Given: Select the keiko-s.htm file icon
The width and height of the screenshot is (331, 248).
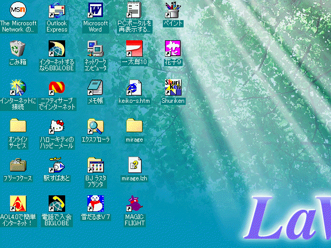Looking at the screenshot, I should click(134, 87).
